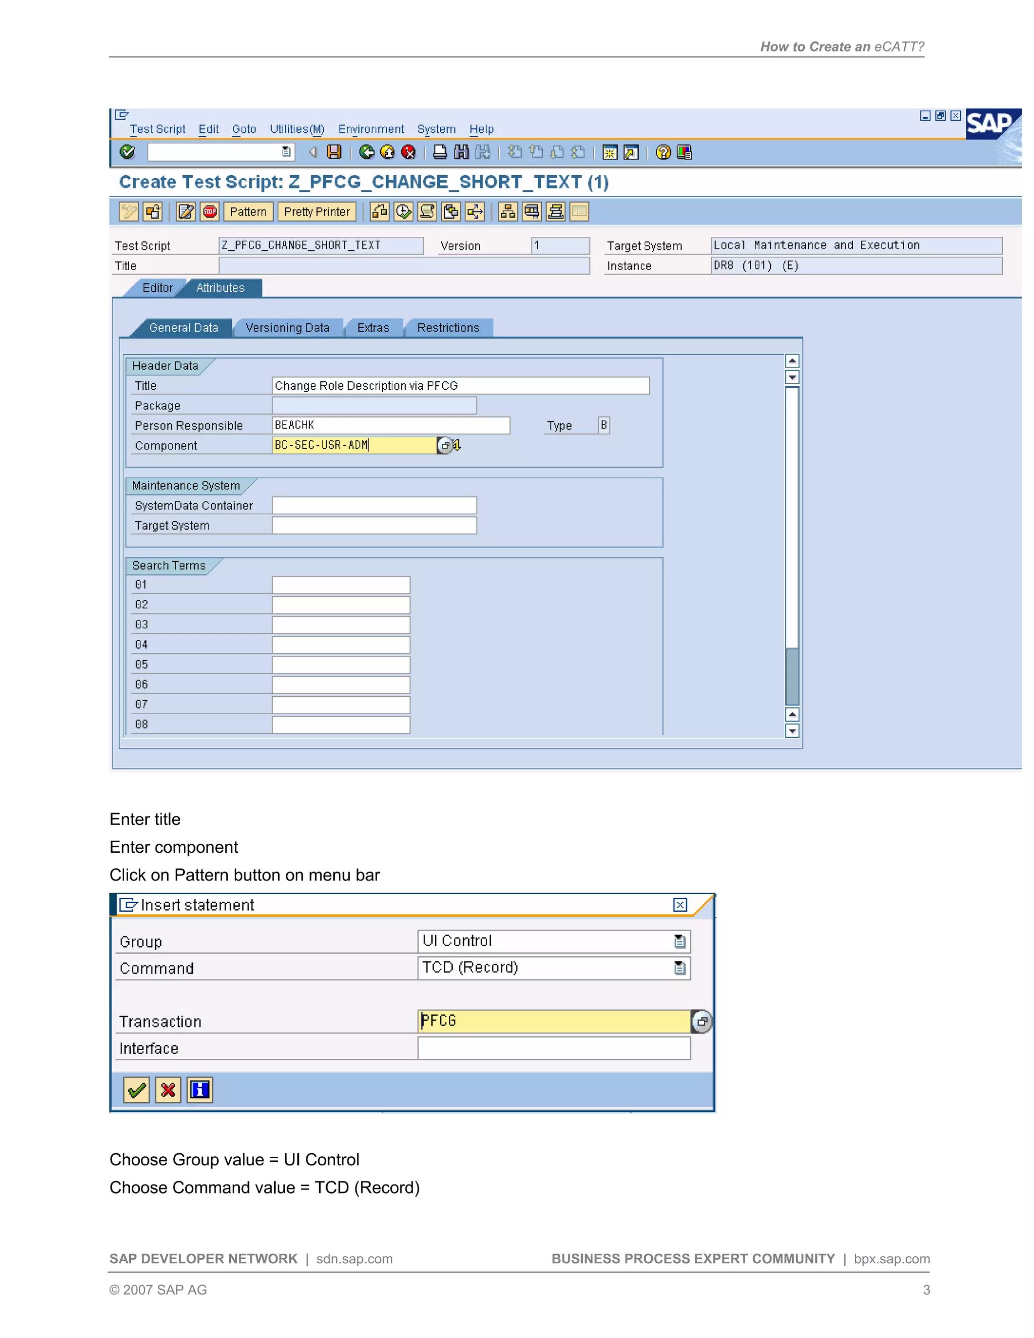This screenshot has width=1034, height=1338.
Task: Open the Utilities(M) menu
Action: [297, 129]
